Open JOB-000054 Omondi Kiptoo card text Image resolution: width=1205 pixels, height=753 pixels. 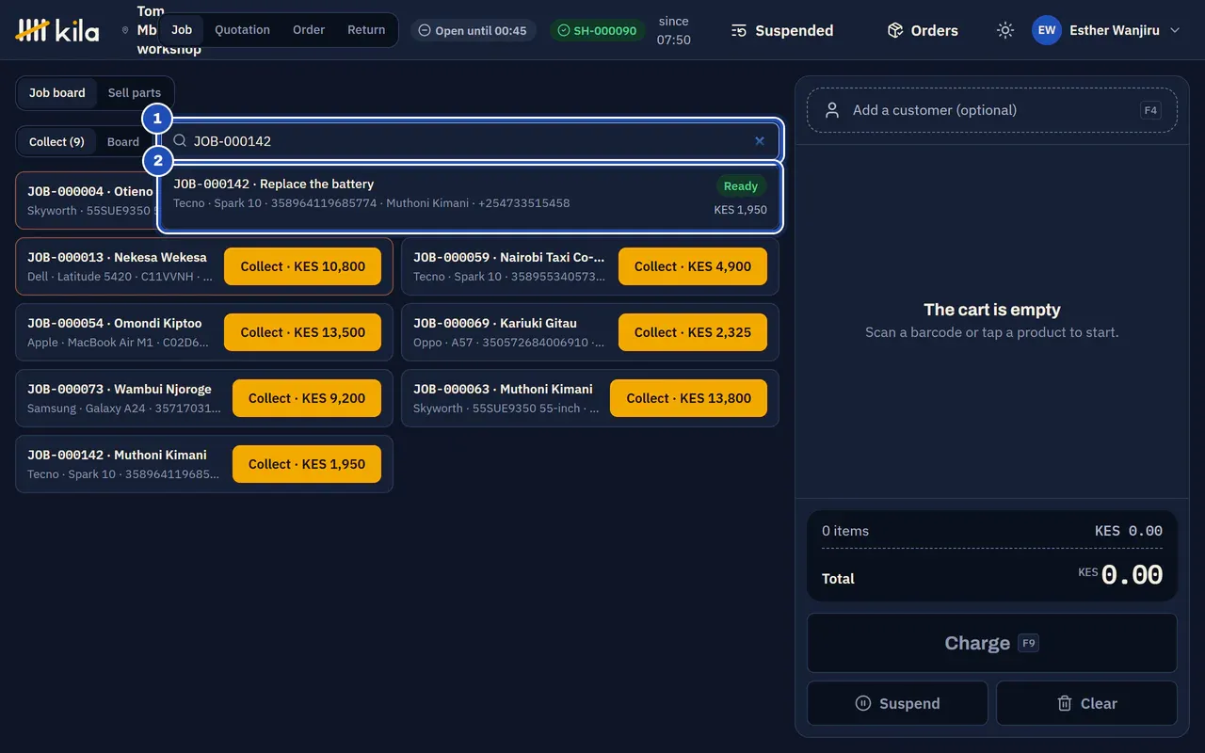point(119,332)
